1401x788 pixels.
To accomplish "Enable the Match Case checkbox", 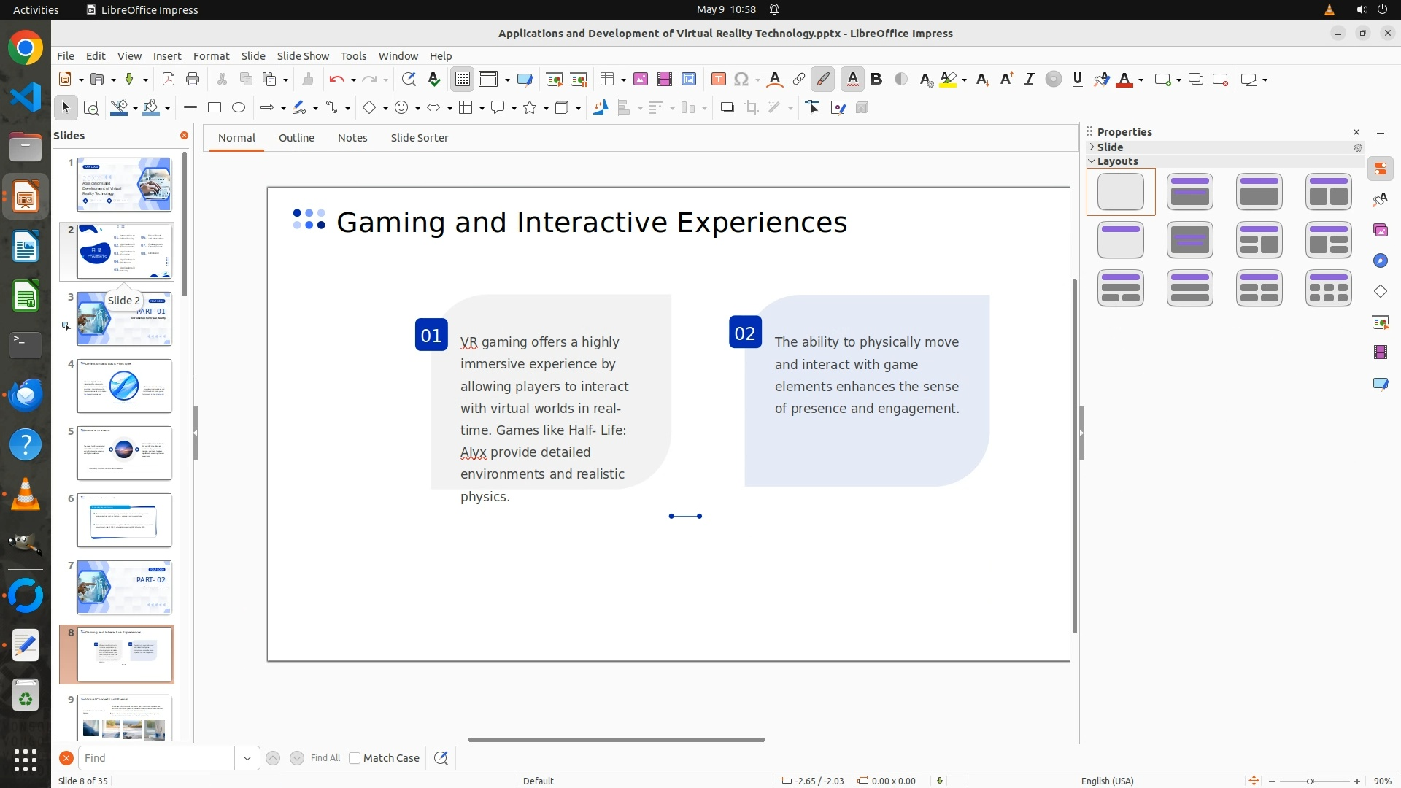I will pyautogui.click(x=355, y=758).
